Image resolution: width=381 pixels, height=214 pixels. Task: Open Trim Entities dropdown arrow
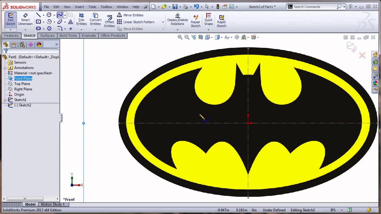(x=81, y=30)
